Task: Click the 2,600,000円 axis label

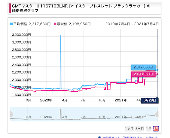Action: (21, 57)
